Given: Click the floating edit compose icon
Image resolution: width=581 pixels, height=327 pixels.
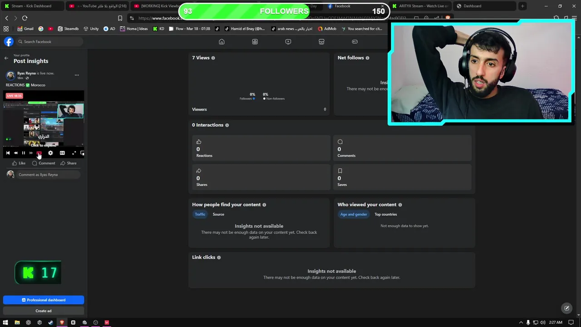Looking at the screenshot, I should coord(566,308).
